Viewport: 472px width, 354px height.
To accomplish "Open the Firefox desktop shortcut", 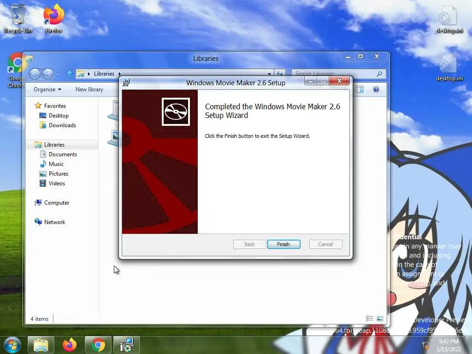I will (x=53, y=18).
